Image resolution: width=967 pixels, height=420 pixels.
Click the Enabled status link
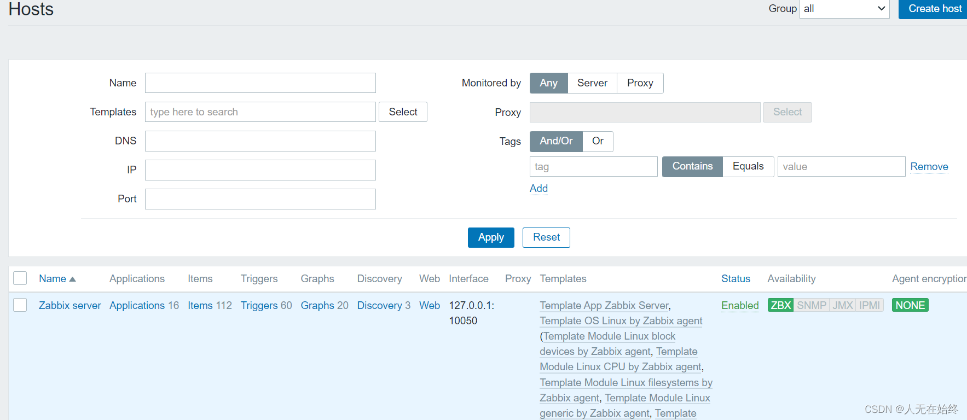(740, 306)
